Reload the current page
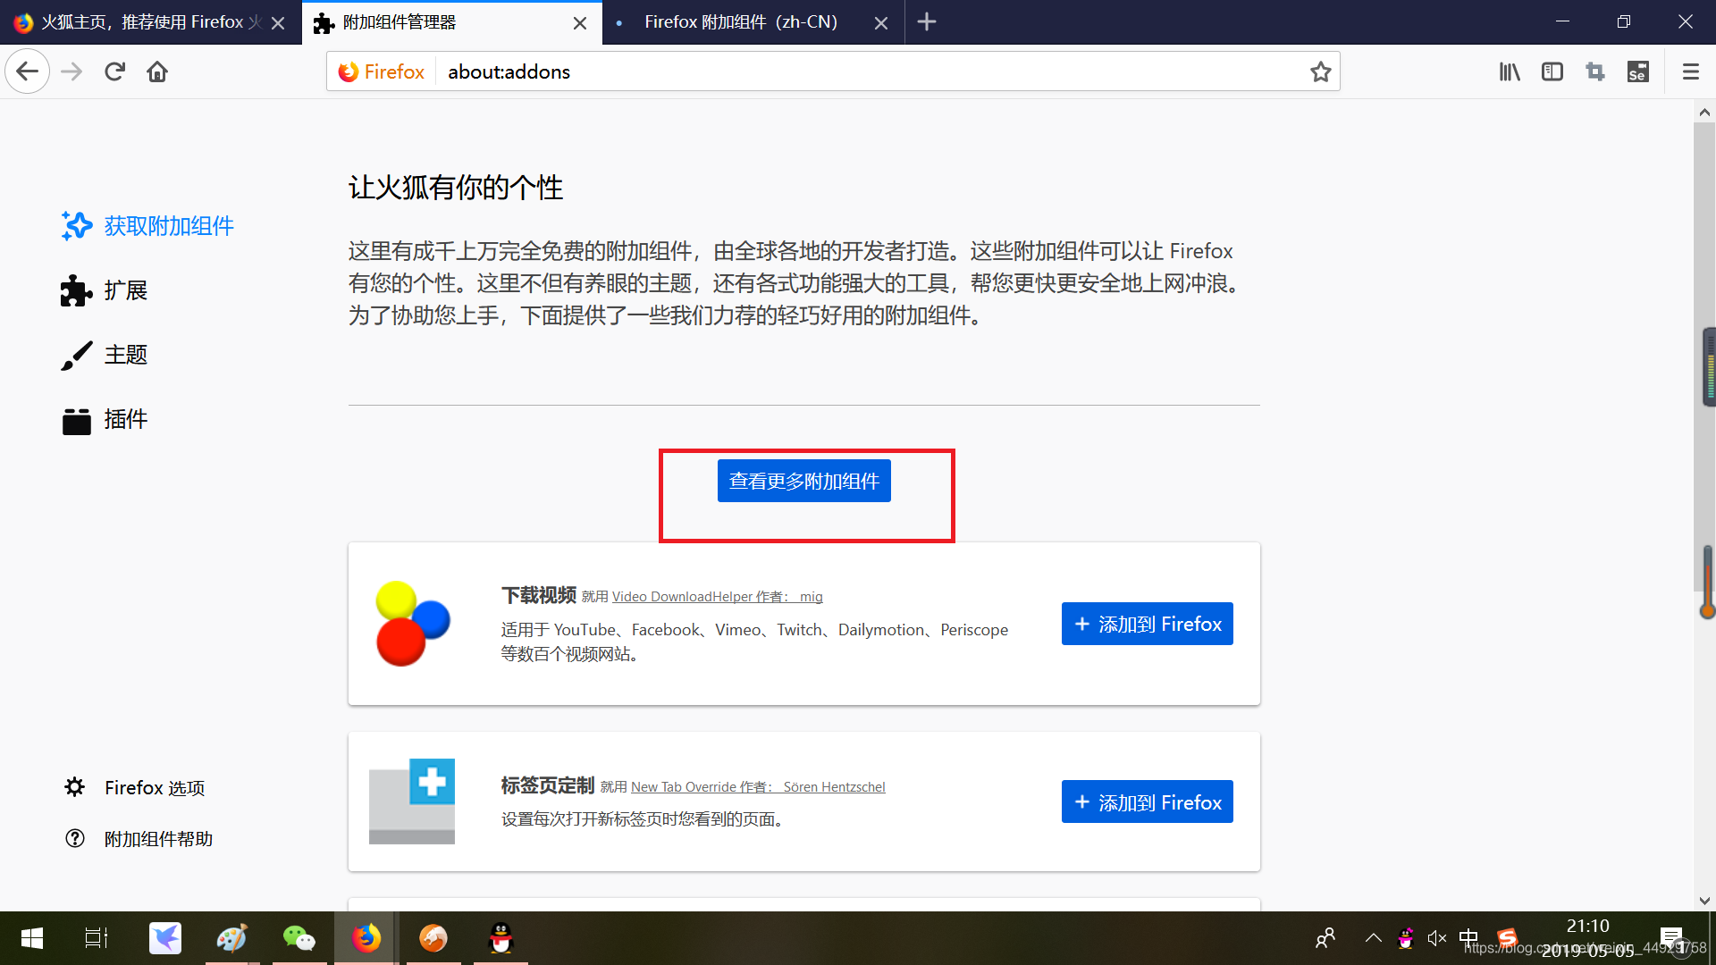Viewport: 1716px width, 965px height. coord(114,71)
